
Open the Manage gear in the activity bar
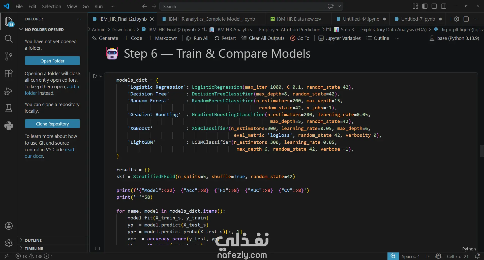click(x=9, y=243)
